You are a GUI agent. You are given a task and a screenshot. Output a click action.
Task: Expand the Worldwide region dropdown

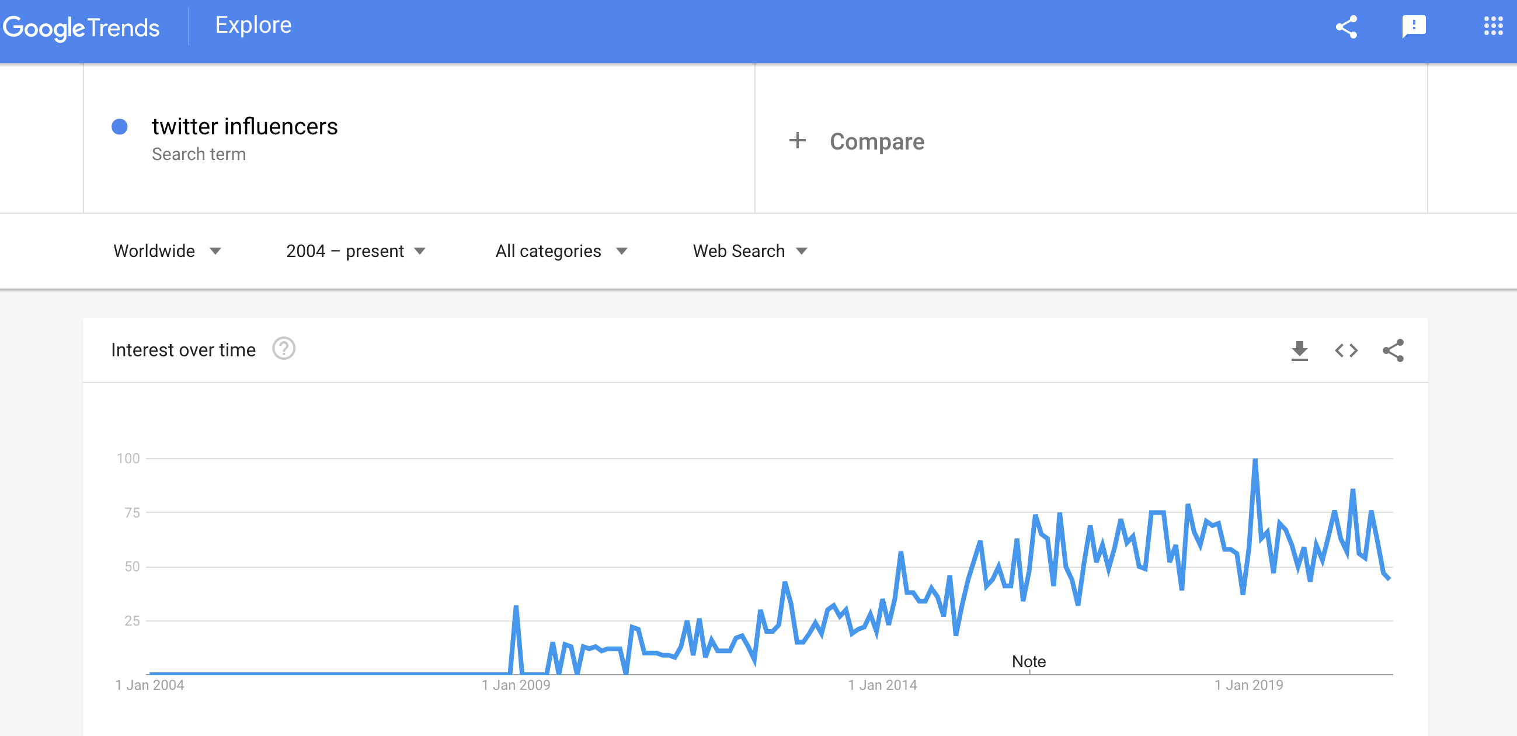(167, 251)
